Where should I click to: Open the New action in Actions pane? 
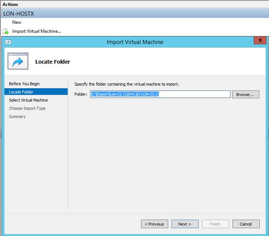[x=17, y=22]
